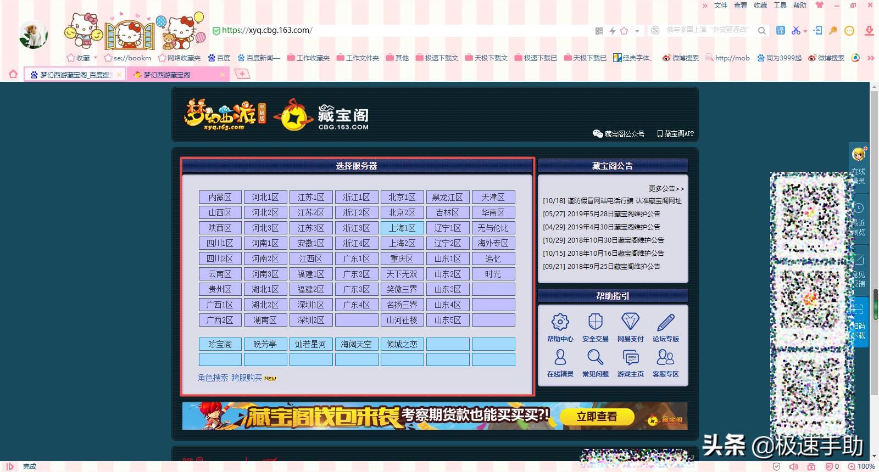This screenshot has height=472, width=879.
Task: Open the orange more-options circle icon
Action: click(x=849, y=31)
